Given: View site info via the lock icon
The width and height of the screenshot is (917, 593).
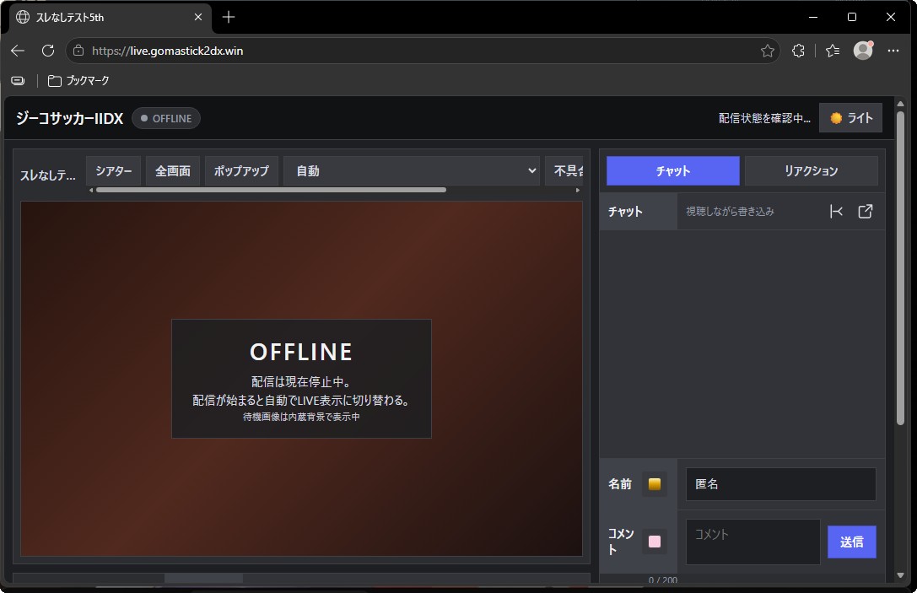Looking at the screenshot, I should (x=78, y=51).
